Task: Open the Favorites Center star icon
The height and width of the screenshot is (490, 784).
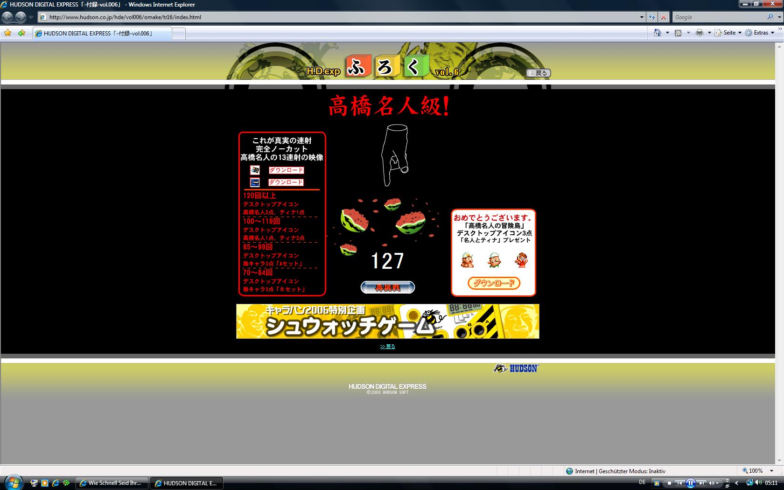Action: point(8,33)
